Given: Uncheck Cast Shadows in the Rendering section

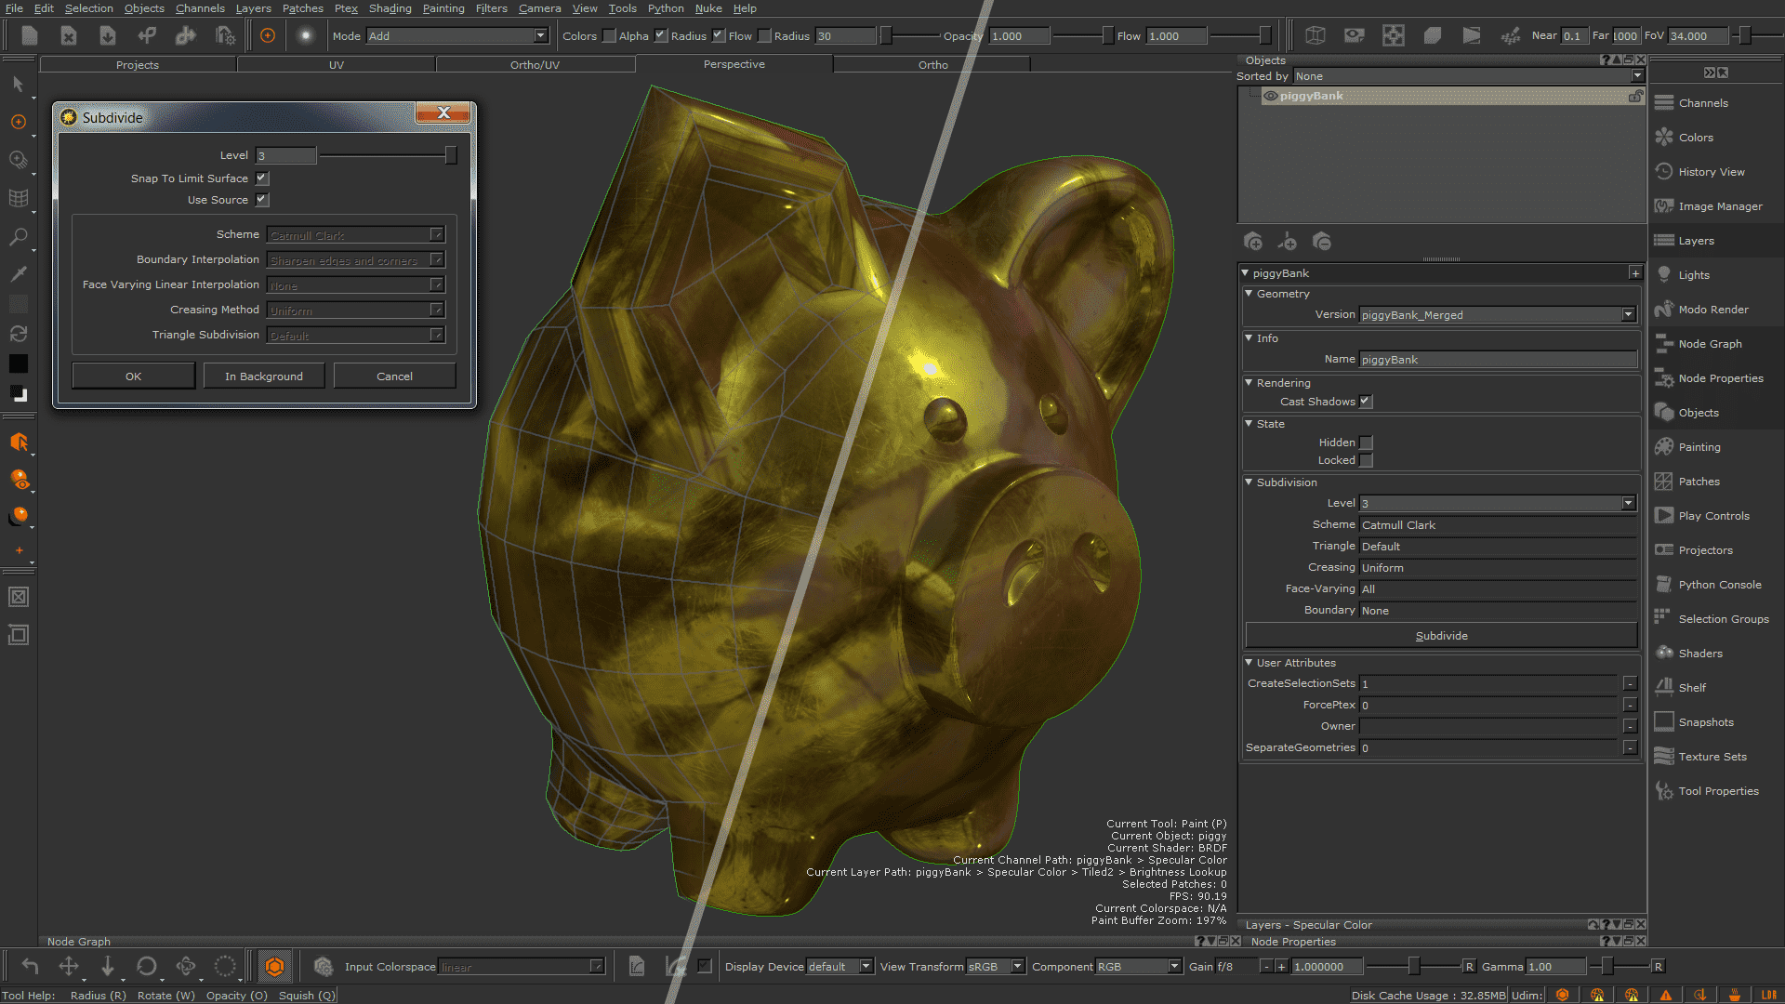Looking at the screenshot, I should click(1365, 401).
